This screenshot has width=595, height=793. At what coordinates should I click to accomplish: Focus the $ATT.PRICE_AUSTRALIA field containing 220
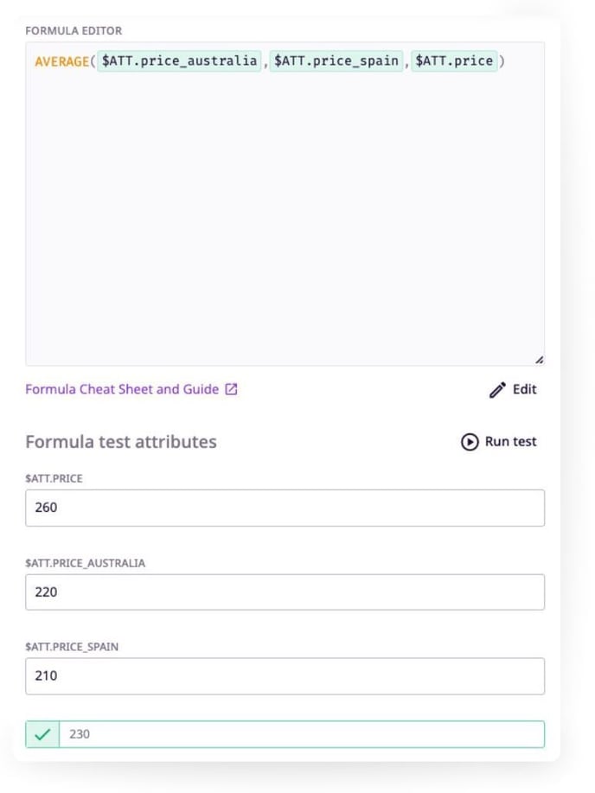[285, 592]
